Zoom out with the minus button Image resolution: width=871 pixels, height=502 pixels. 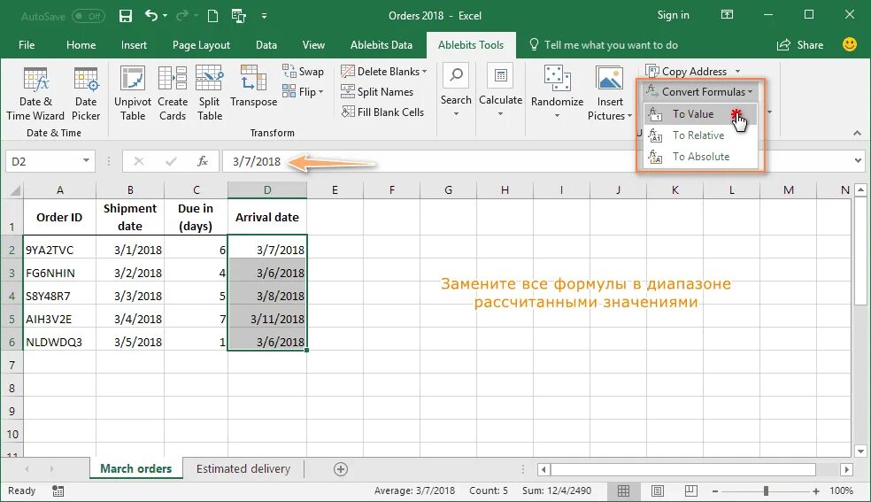click(x=715, y=490)
